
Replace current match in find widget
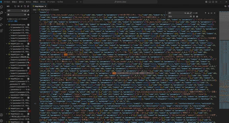(x=194, y=16)
